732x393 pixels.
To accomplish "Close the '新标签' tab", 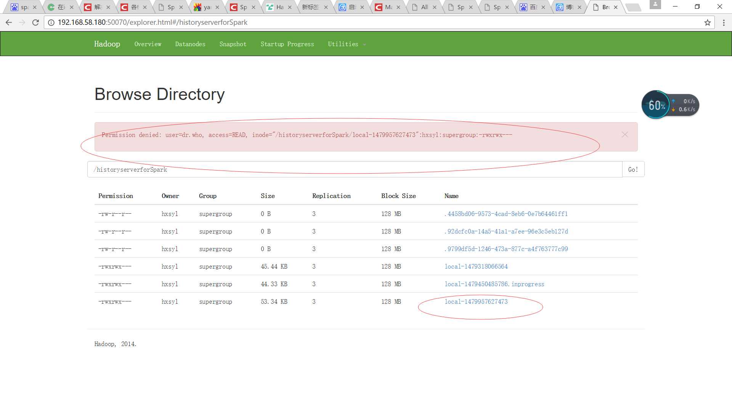I will coord(326,7).
